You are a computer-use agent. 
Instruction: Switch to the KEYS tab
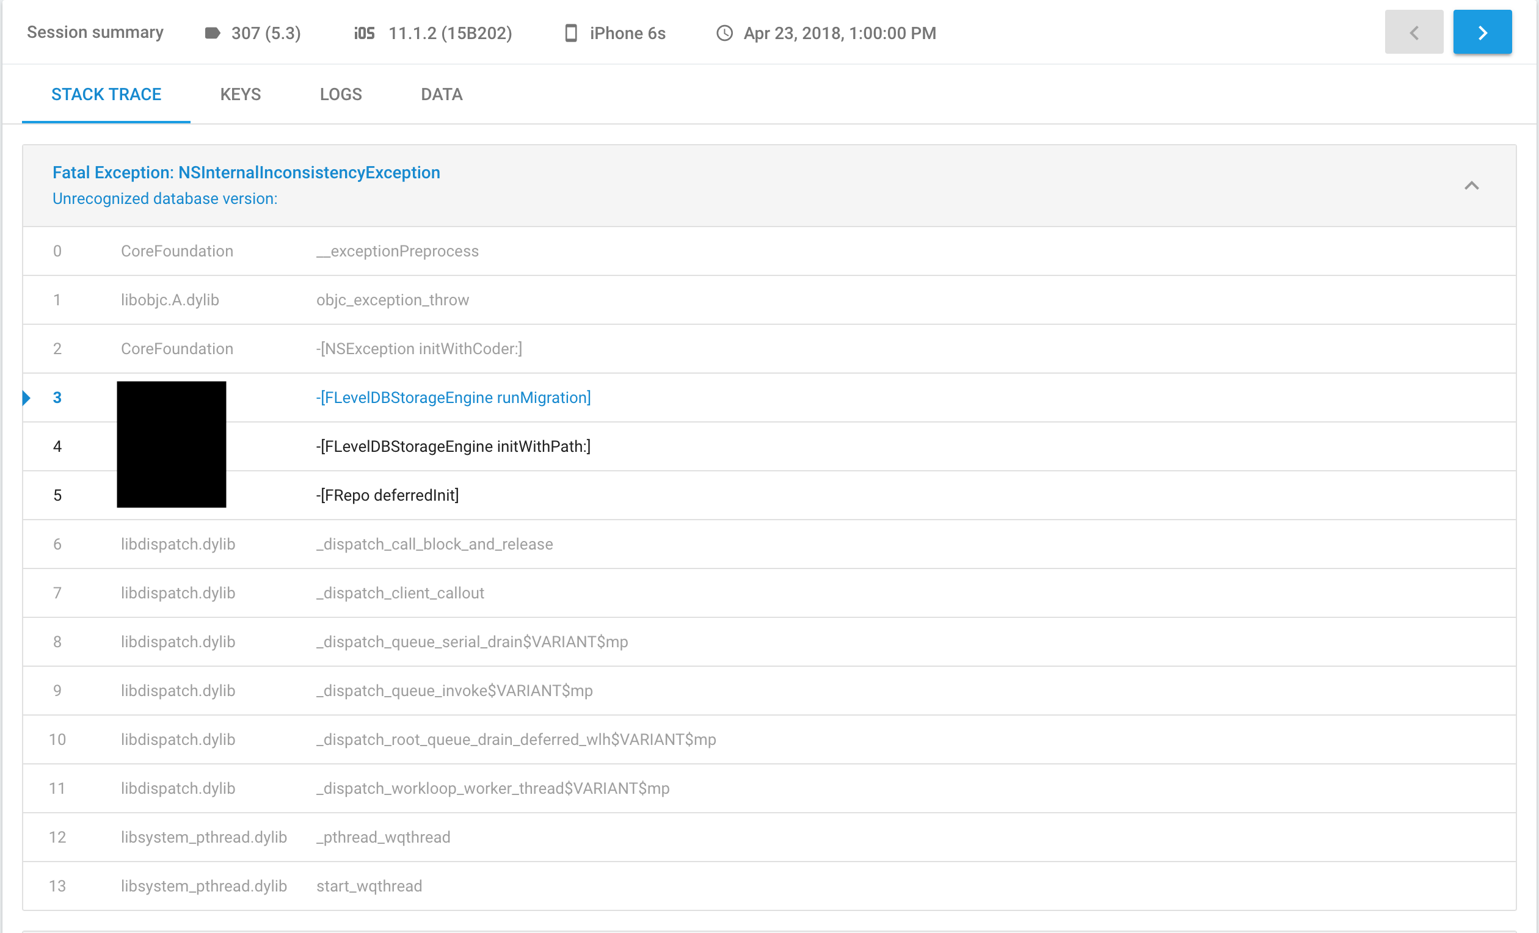pos(241,94)
